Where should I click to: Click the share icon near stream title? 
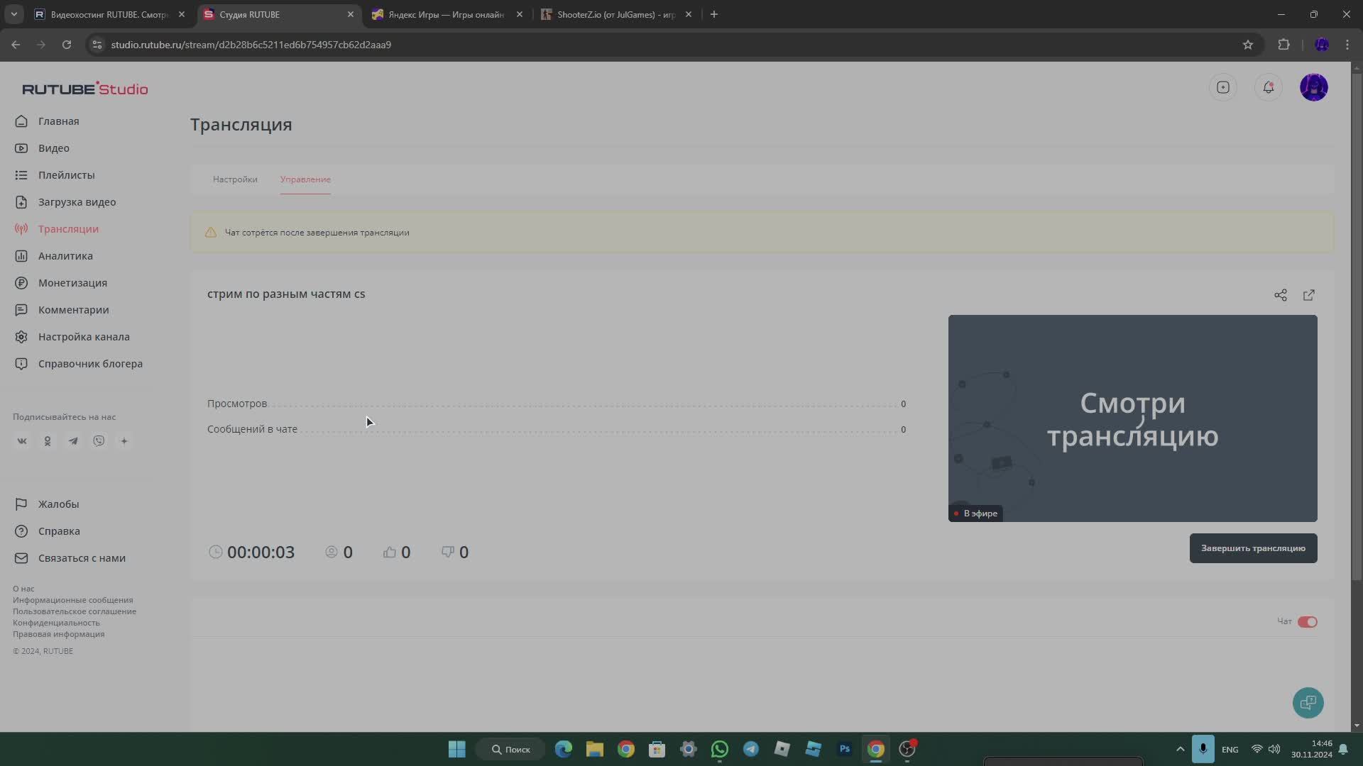pos(1281,294)
